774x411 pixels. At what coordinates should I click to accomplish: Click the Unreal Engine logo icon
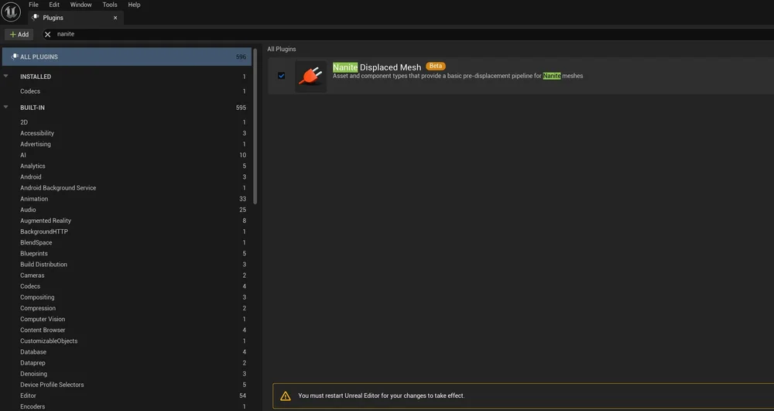coord(11,12)
